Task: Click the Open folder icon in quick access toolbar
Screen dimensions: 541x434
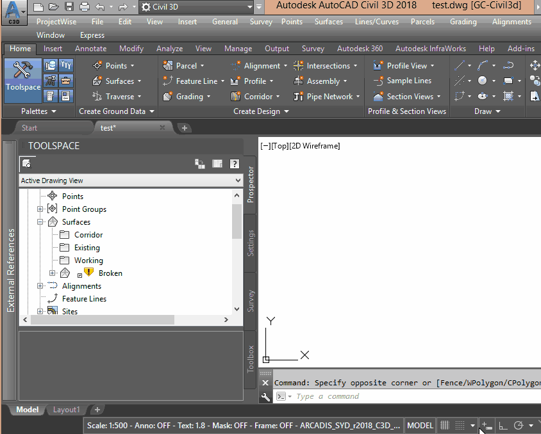Action: coord(53,6)
